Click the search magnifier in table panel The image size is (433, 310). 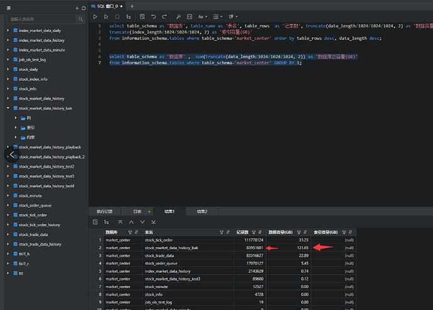click(80, 19)
